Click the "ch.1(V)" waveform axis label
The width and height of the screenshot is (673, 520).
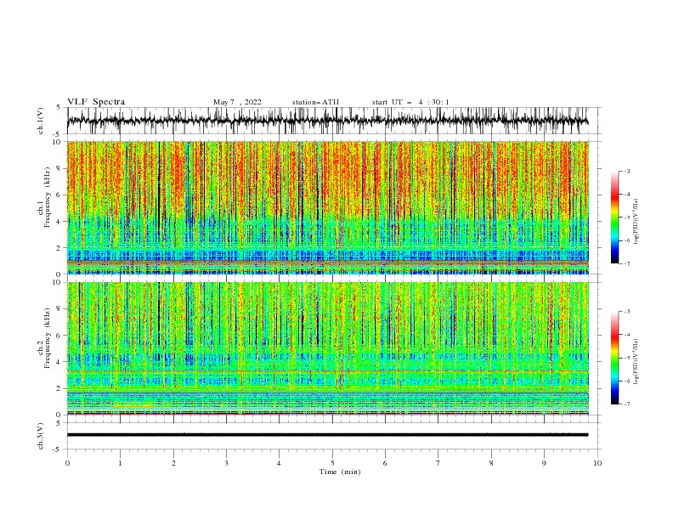click(41, 121)
